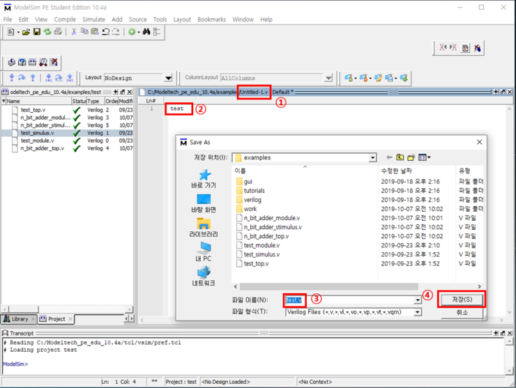Click the first blue Step Out arrow
Screen dimensions: 516x388
tap(33, 77)
